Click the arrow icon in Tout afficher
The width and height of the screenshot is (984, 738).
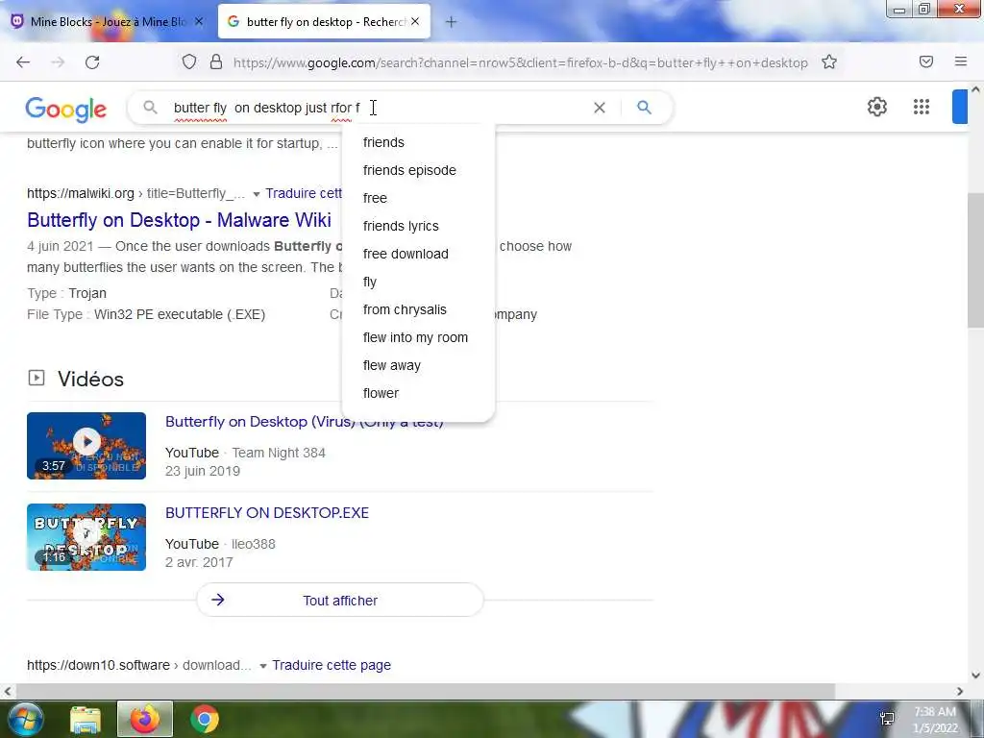pos(218,600)
